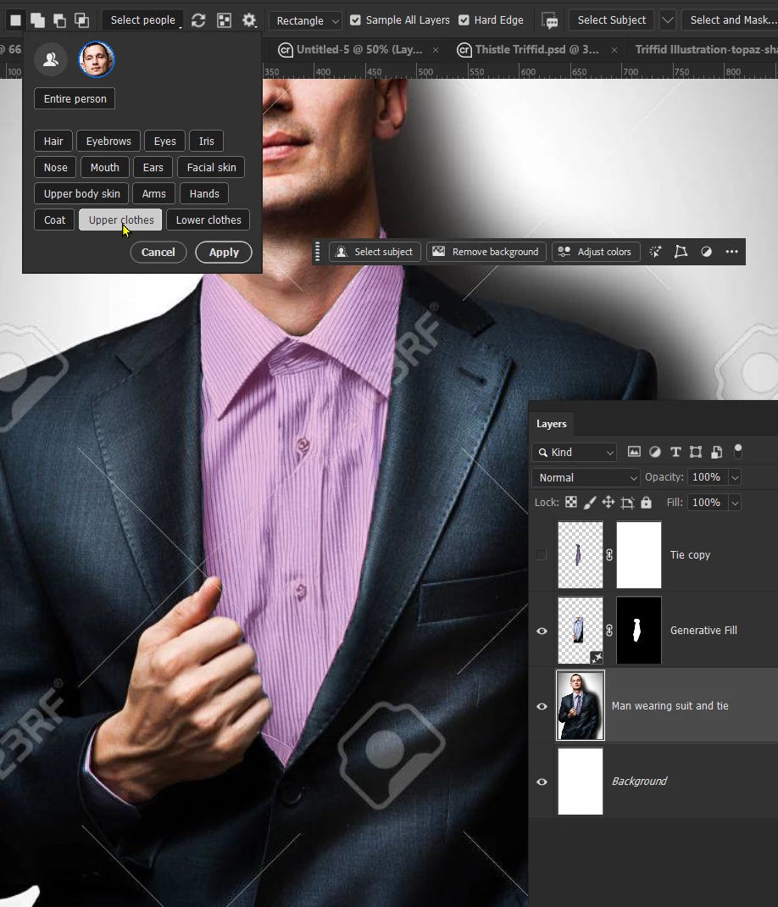The image size is (778, 907).
Task: Choose Subtract from selection mode icon
Action: (x=59, y=20)
